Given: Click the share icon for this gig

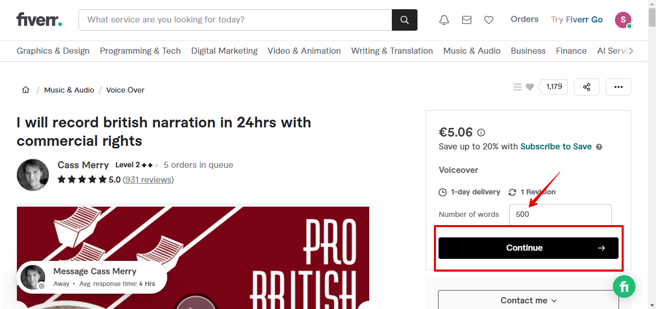Looking at the screenshot, I should [x=586, y=87].
